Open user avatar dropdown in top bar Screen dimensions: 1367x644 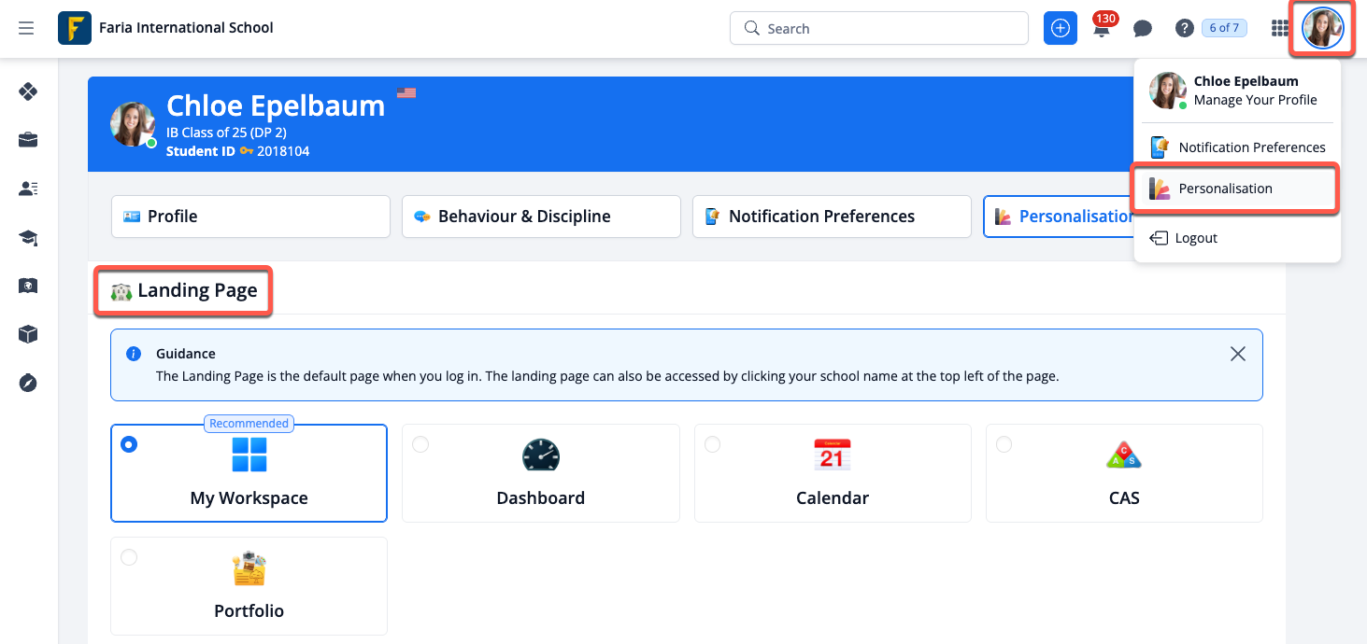(x=1322, y=28)
